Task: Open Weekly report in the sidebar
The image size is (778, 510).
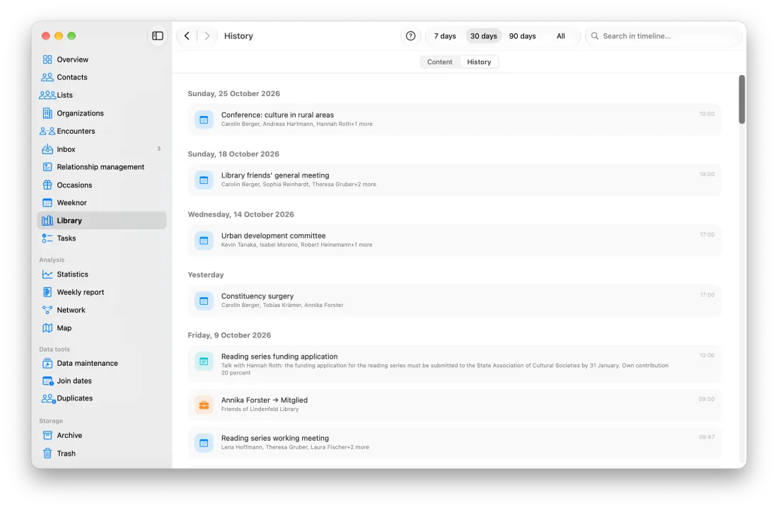Action: point(101,292)
